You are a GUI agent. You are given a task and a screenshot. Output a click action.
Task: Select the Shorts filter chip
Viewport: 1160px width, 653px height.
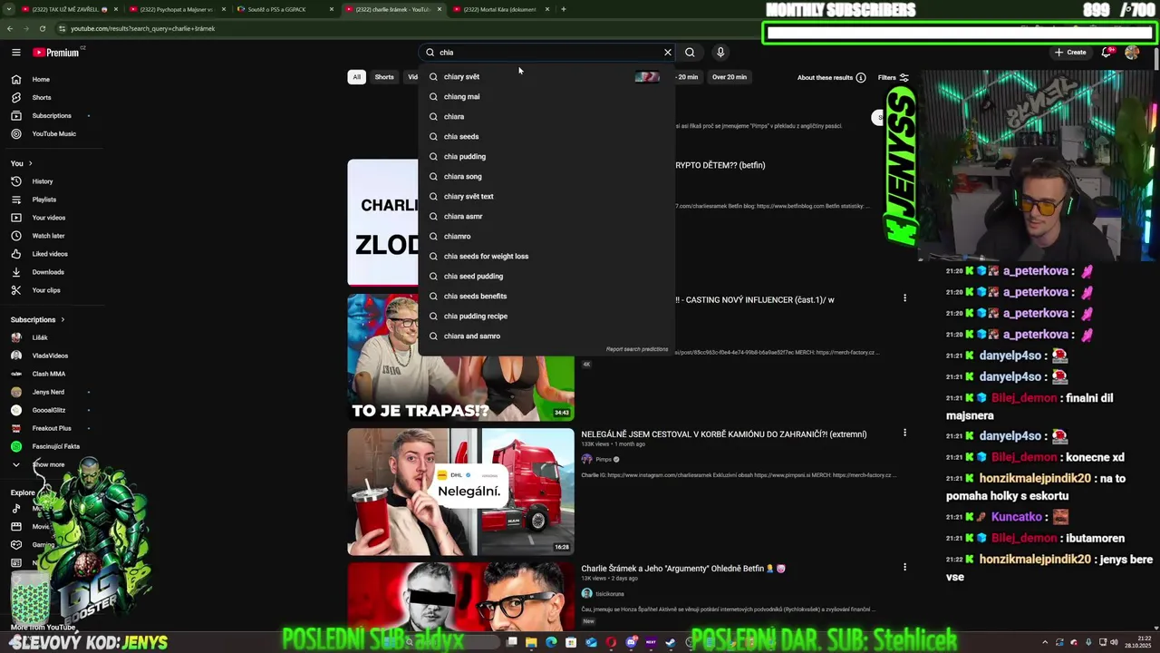(x=384, y=77)
